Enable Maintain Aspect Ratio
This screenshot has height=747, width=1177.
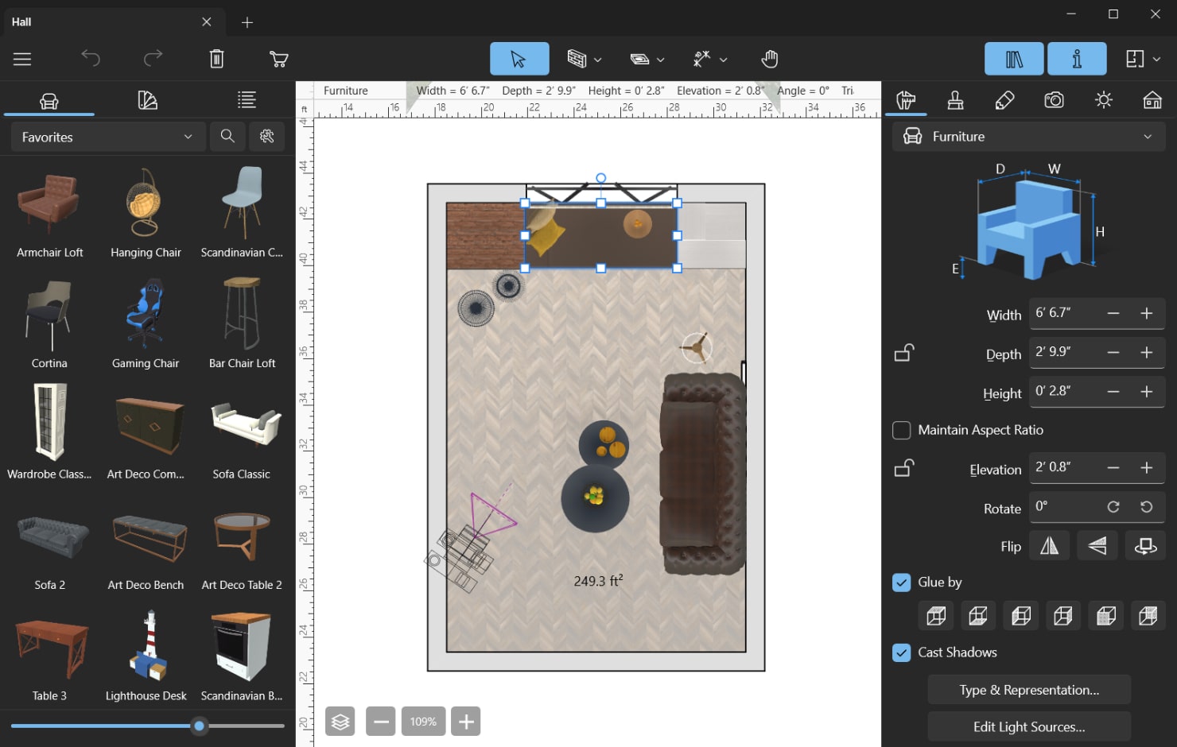pyautogui.click(x=901, y=430)
